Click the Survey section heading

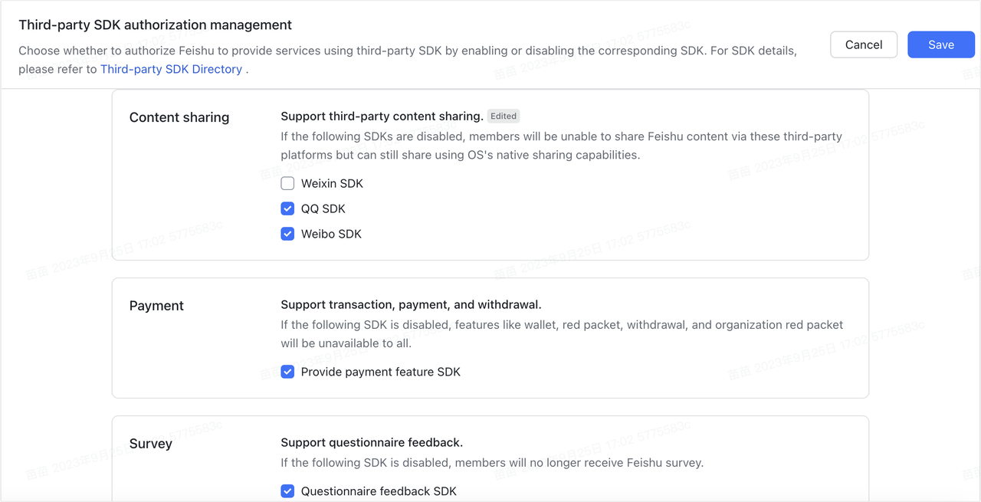click(x=150, y=443)
